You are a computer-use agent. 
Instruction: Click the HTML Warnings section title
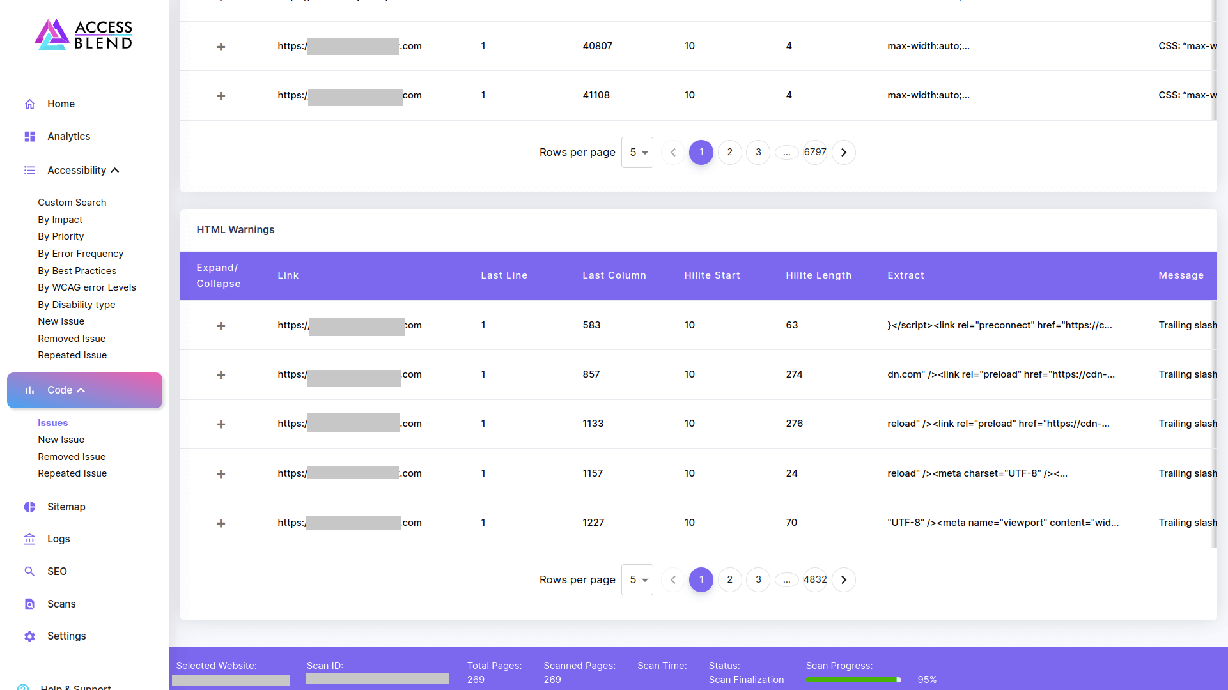pyautogui.click(x=235, y=230)
